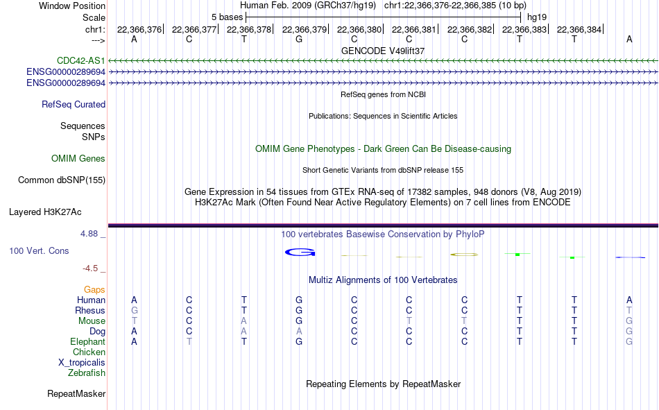659x410 pixels.
Task: Open OMIM Gene Phenotypes track title
Action: pyautogui.click(x=383, y=149)
